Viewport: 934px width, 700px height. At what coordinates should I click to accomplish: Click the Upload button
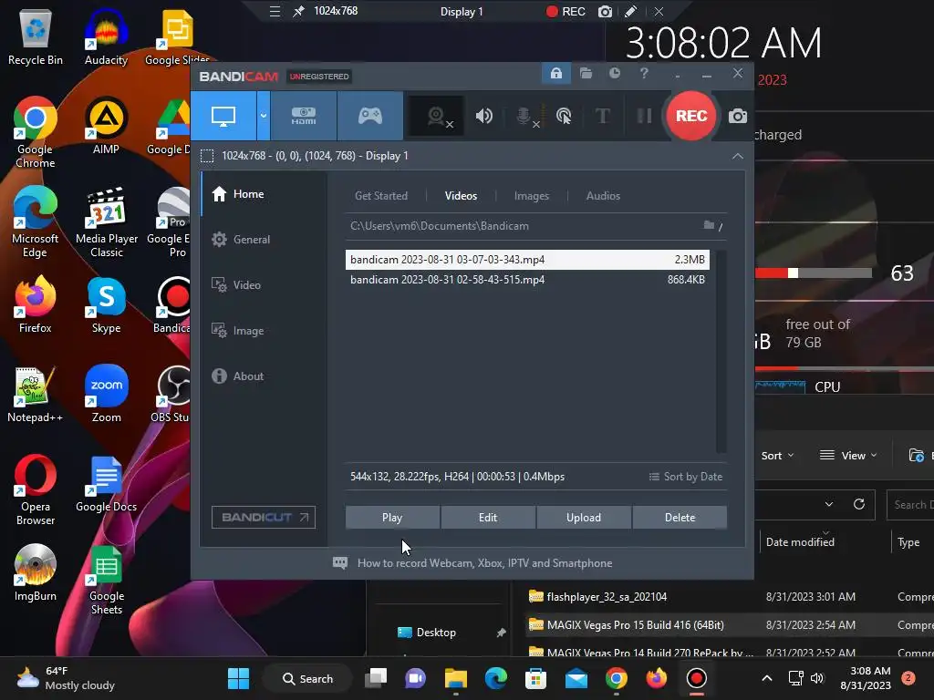[x=584, y=518]
